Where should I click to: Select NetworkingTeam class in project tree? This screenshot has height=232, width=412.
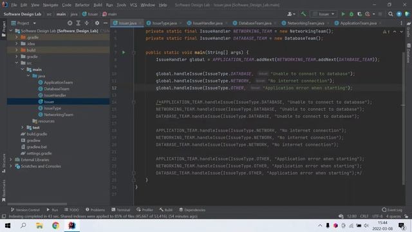(59, 115)
